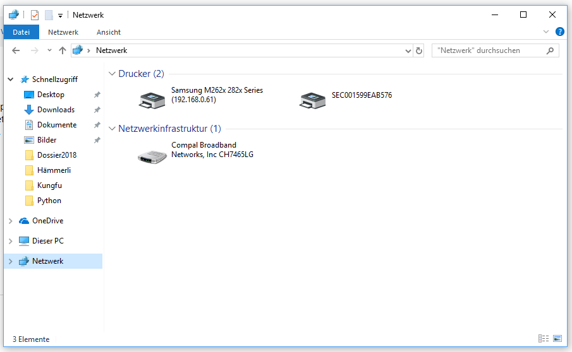Click the Downloads blue arrow icon

29,110
